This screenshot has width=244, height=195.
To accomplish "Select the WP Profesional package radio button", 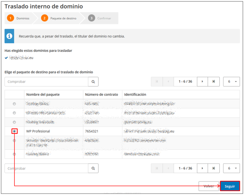I will (14, 131).
